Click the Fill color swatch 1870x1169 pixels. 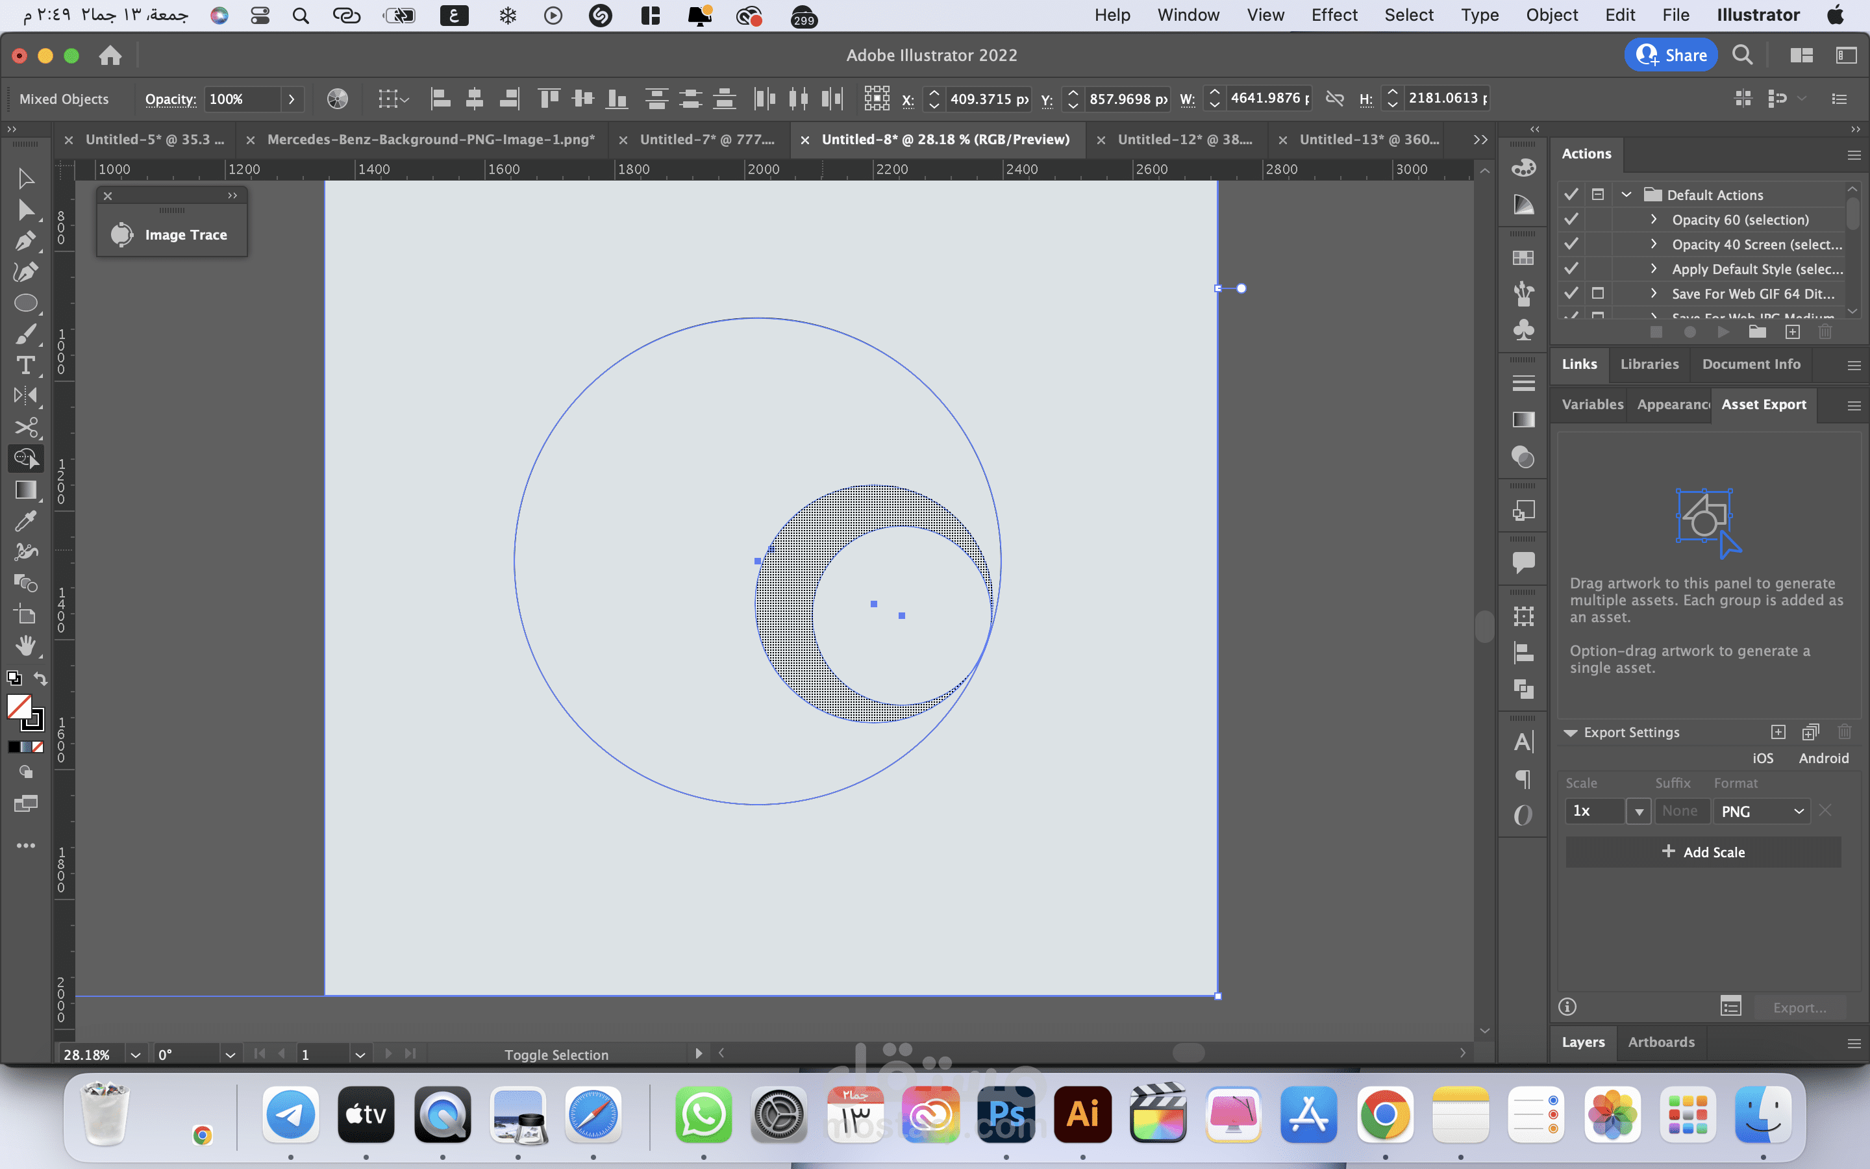click(x=19, y=706)
